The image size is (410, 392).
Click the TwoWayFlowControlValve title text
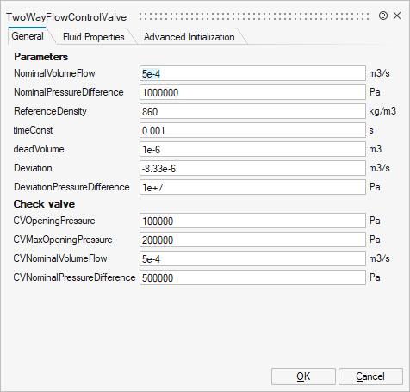66,17
